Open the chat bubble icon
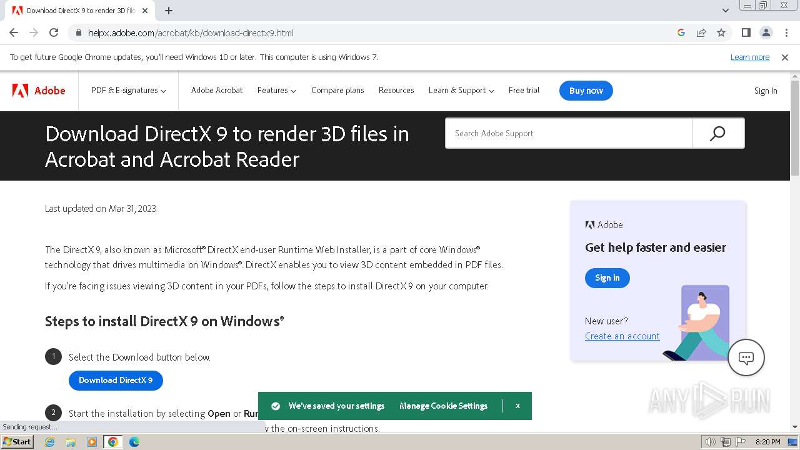Image resolution: width=800 pixels, height=450 pixels. click(746, 357)
